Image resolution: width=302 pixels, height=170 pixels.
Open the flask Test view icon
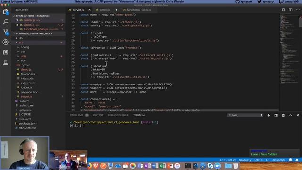click(x=6, y=62)
